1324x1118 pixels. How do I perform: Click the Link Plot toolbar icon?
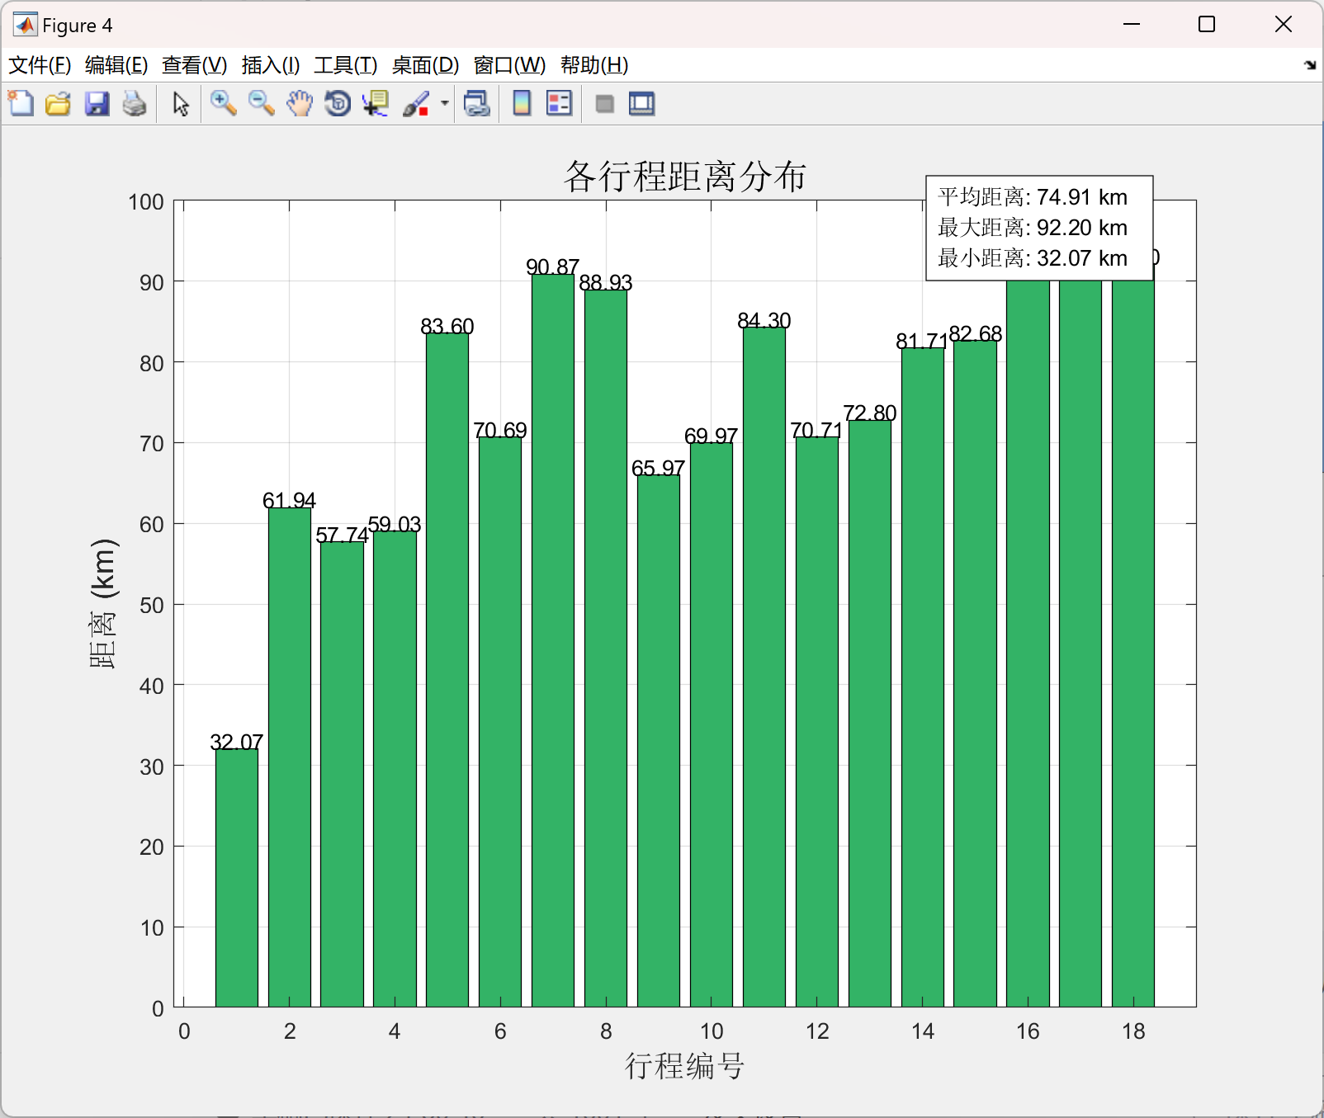coord(477,104)
